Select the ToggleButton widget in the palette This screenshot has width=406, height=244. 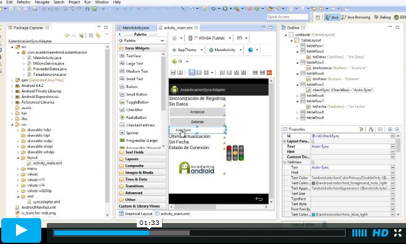[x=134, y=102]
